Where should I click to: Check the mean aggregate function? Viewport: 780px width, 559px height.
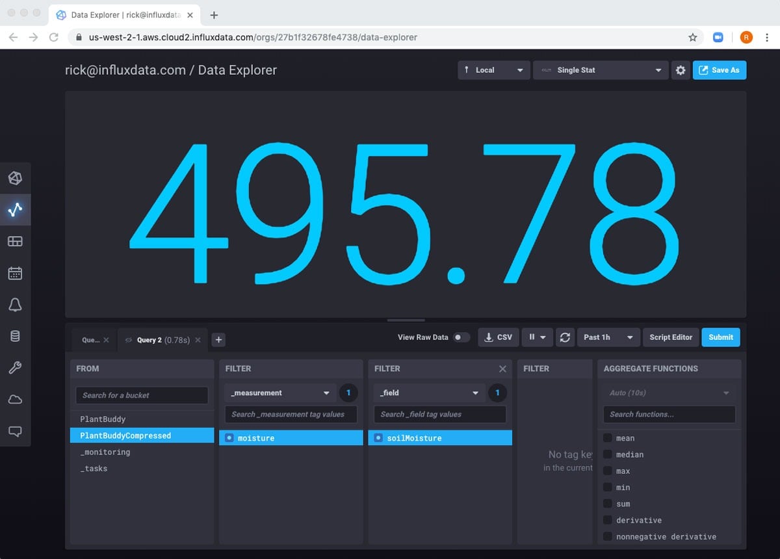[608, 438]
